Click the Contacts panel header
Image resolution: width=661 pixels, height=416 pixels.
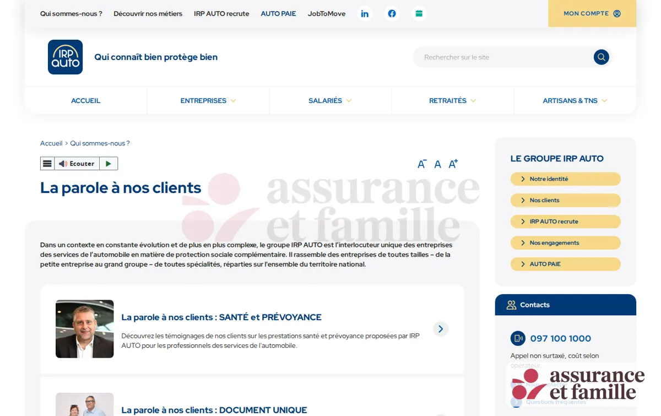(566, 305)
